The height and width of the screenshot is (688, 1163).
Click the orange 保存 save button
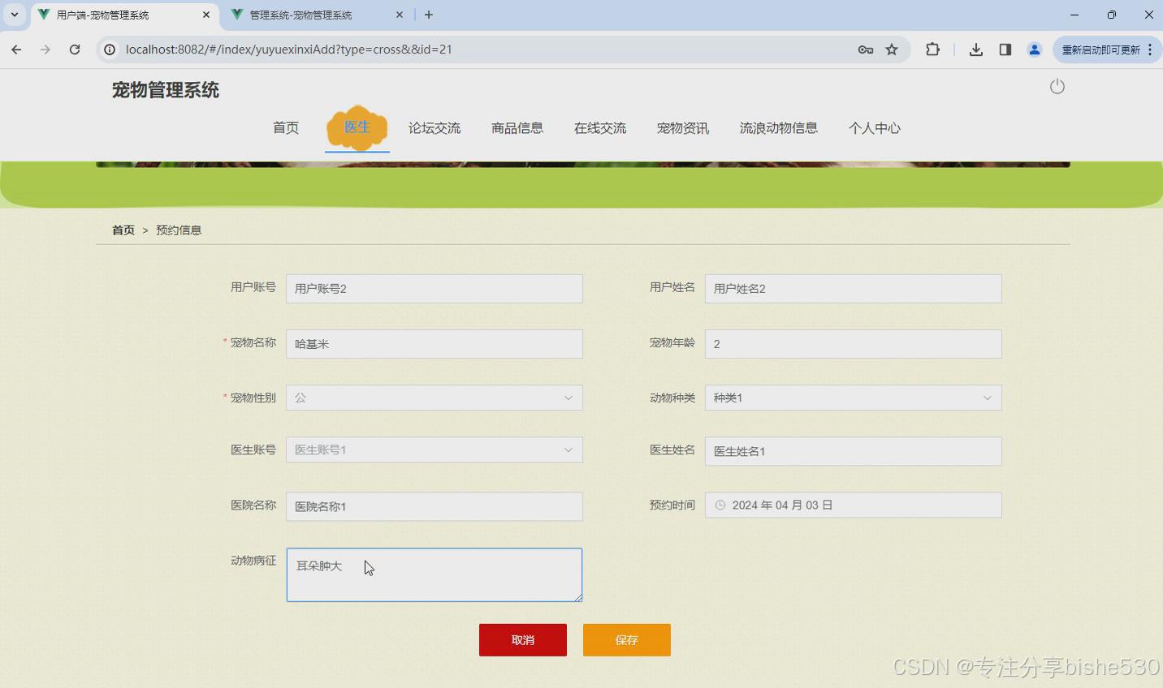[626, 639]
